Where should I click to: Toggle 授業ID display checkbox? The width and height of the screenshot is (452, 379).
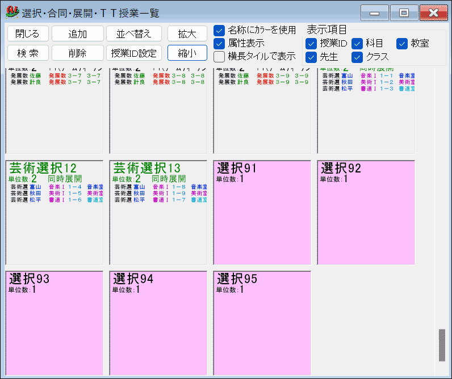pos(311,44)
